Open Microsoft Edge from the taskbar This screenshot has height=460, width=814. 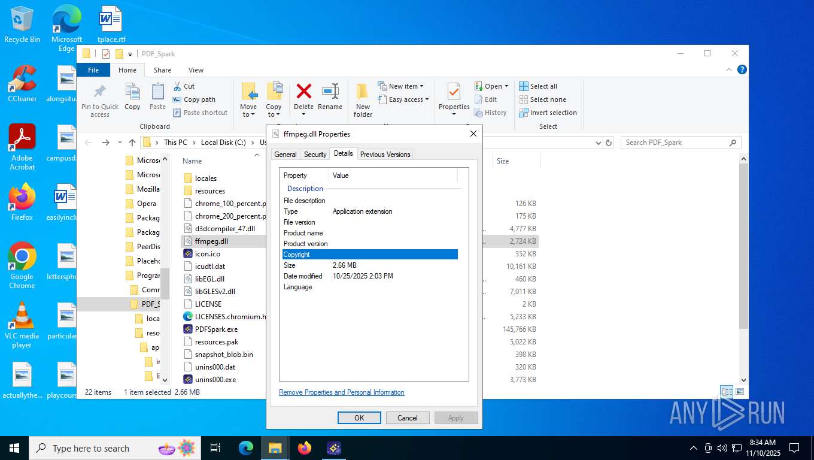[x=246, y=448]
